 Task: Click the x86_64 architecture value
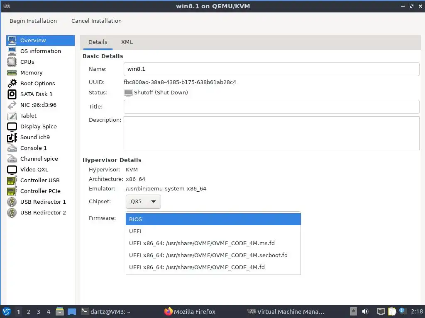point(136,179)
